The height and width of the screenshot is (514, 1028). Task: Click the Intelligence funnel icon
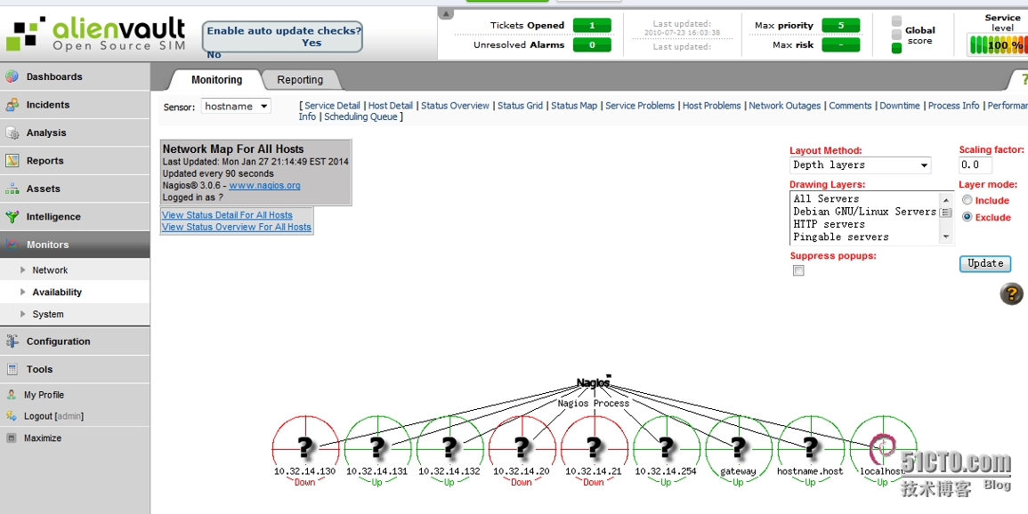[12, 217]
